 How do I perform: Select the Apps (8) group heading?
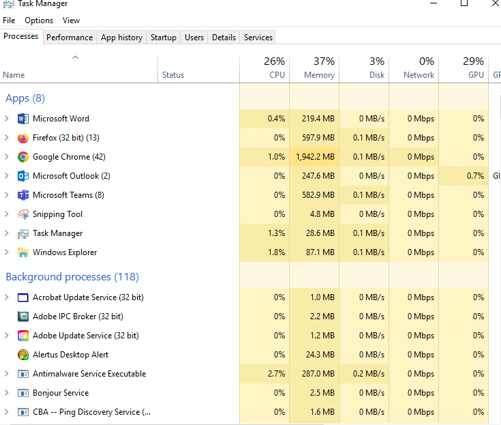[x=25, y=98]
